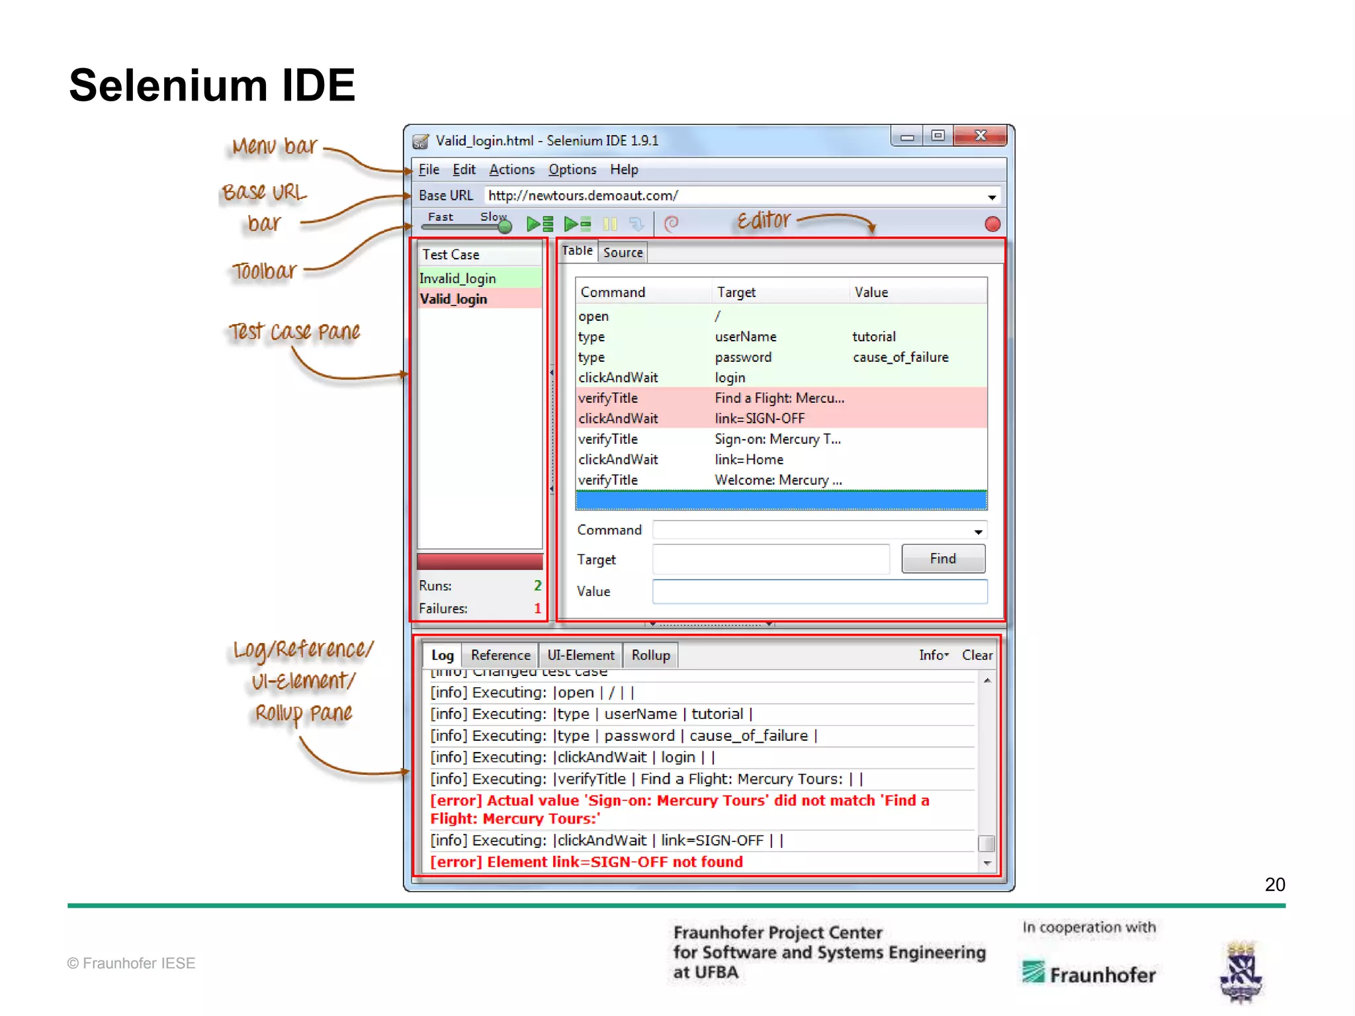
Task: Play the current test case
Action: (578, 224)
